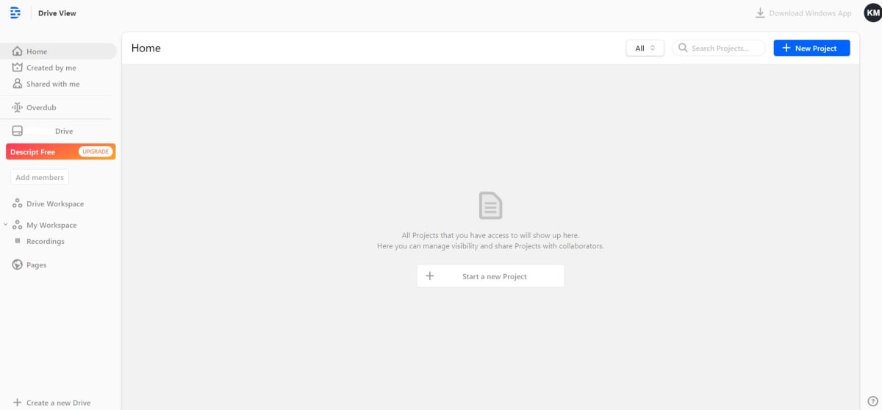Screen dimensions: 882x410
Task: Click Start a new Project button
Action: pyautogui.click(x=490, y=276)
